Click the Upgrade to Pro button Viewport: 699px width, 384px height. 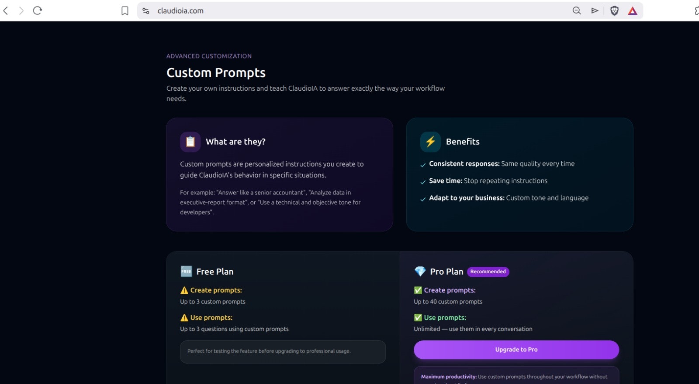[516, 350]
